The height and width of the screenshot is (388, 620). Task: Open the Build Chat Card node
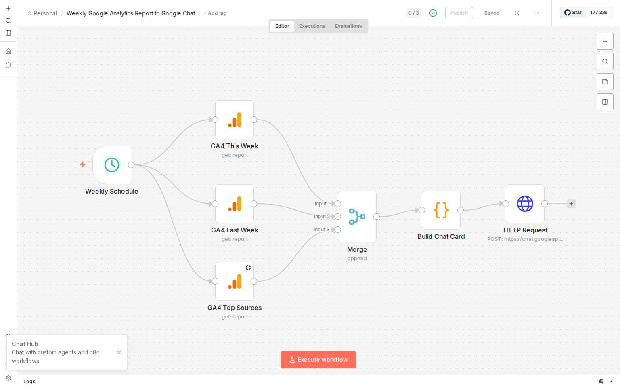pos(441,210)
